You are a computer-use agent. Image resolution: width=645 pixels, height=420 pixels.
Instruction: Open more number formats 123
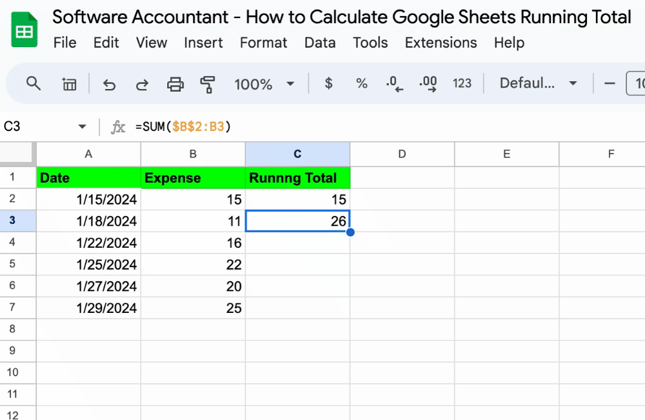click(462, 83)
